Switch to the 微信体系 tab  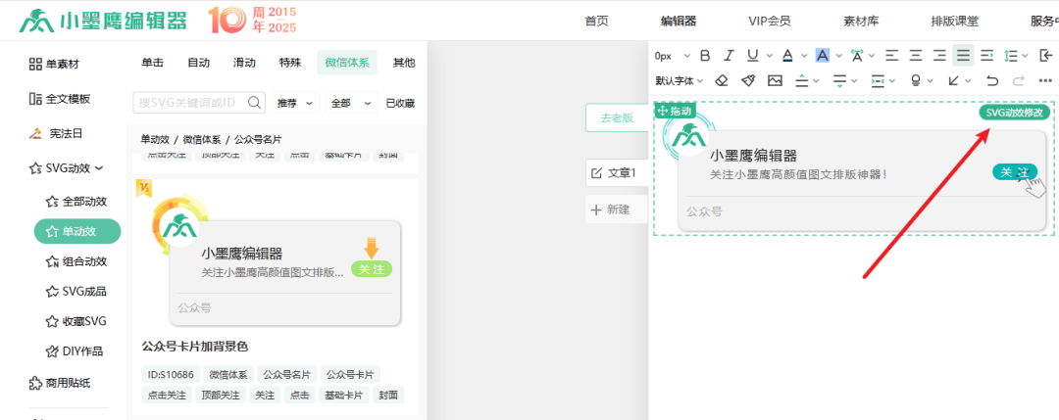(x=347, y=63)
